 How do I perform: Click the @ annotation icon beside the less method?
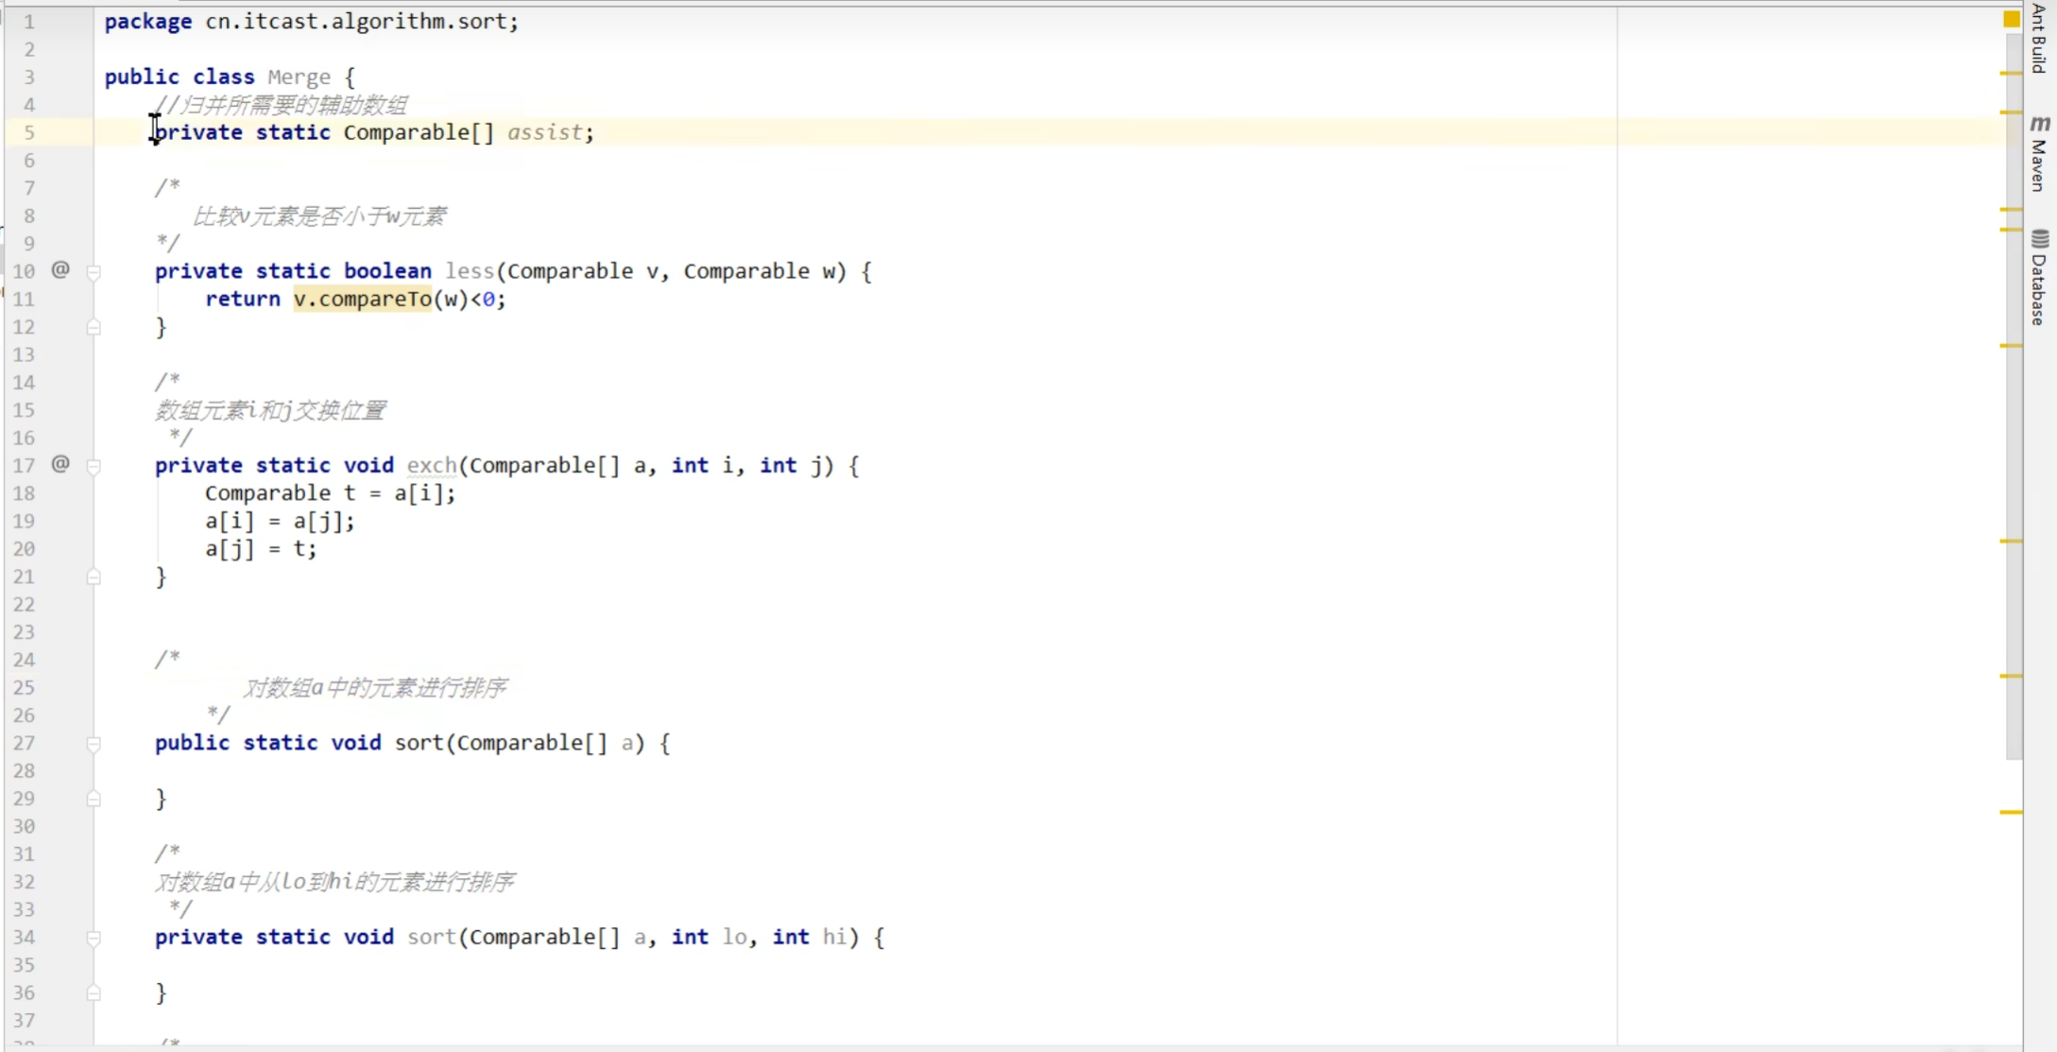click(60, 270)
